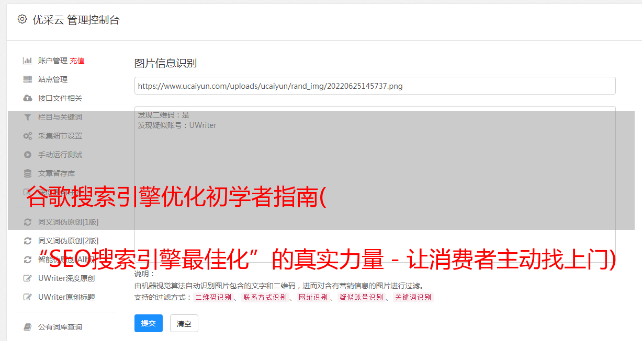Open 公有词库查询 page
Image resolution: width=642 pixels, height=341 pixels.
60,327
